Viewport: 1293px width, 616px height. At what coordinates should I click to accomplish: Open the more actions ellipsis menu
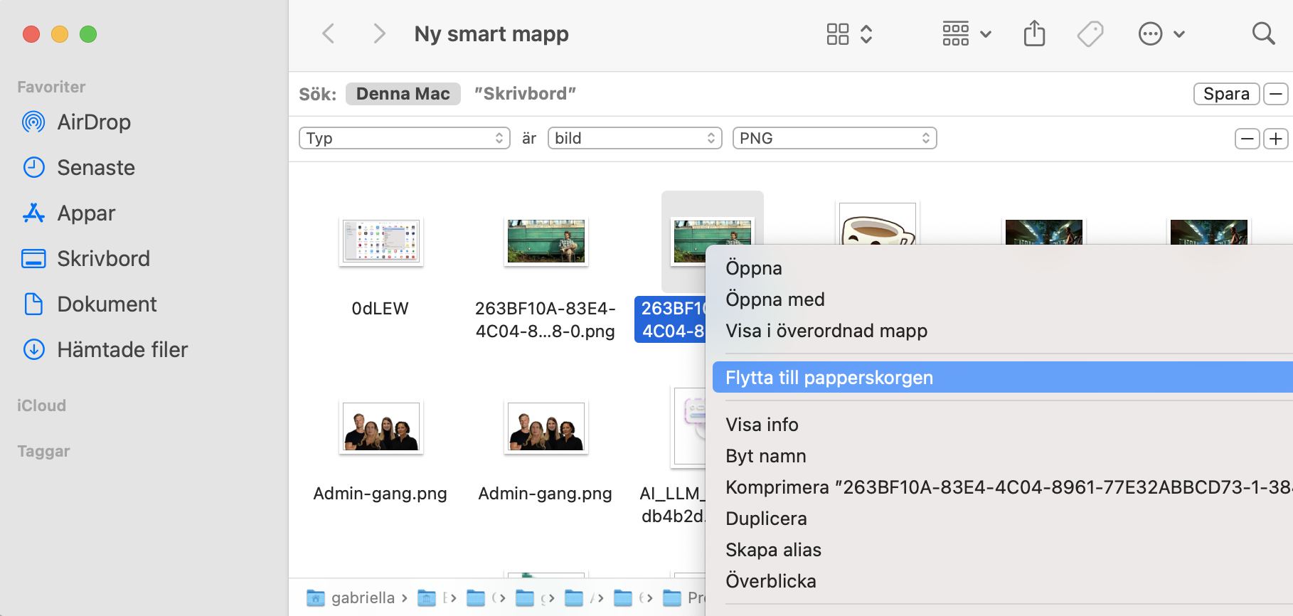[x=1161, y=33]
